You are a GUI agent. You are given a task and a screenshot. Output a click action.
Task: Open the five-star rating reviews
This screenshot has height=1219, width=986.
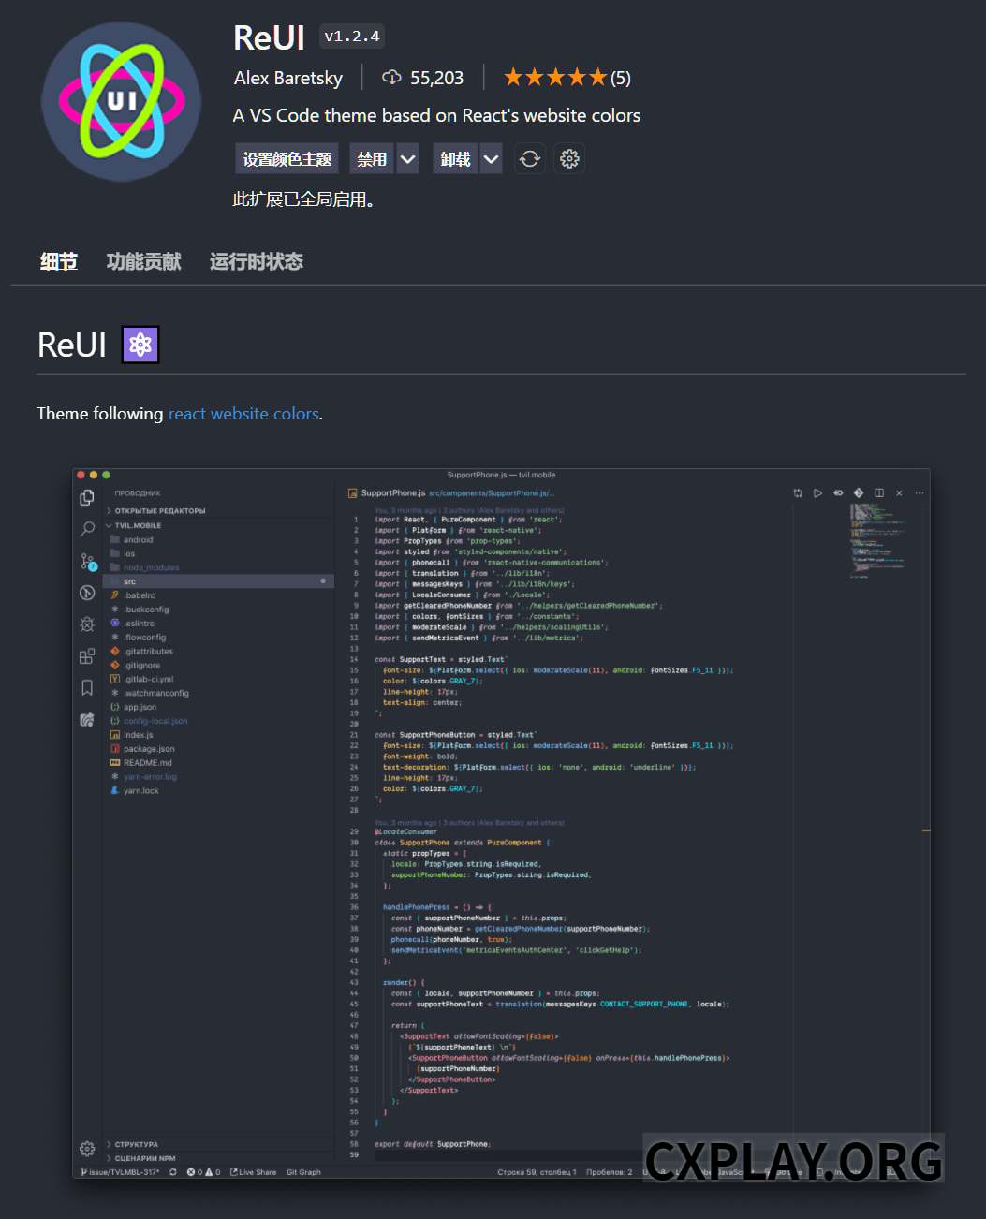(x=567, y=78)
